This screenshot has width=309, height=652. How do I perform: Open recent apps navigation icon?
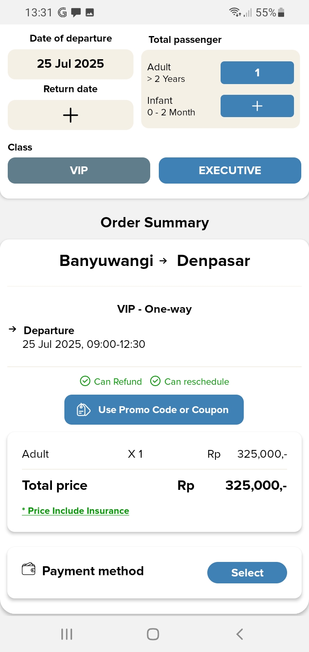click(x=67, y=634)
